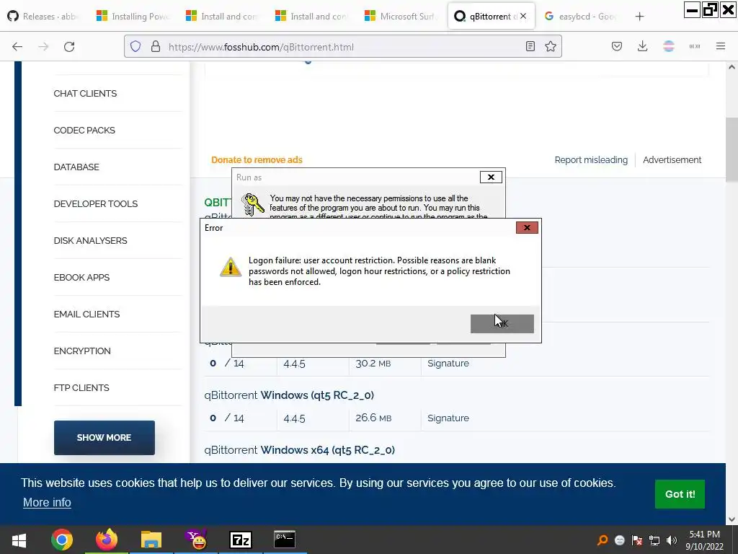Switch to the Installing PowerShell tab

coord(133,16)
